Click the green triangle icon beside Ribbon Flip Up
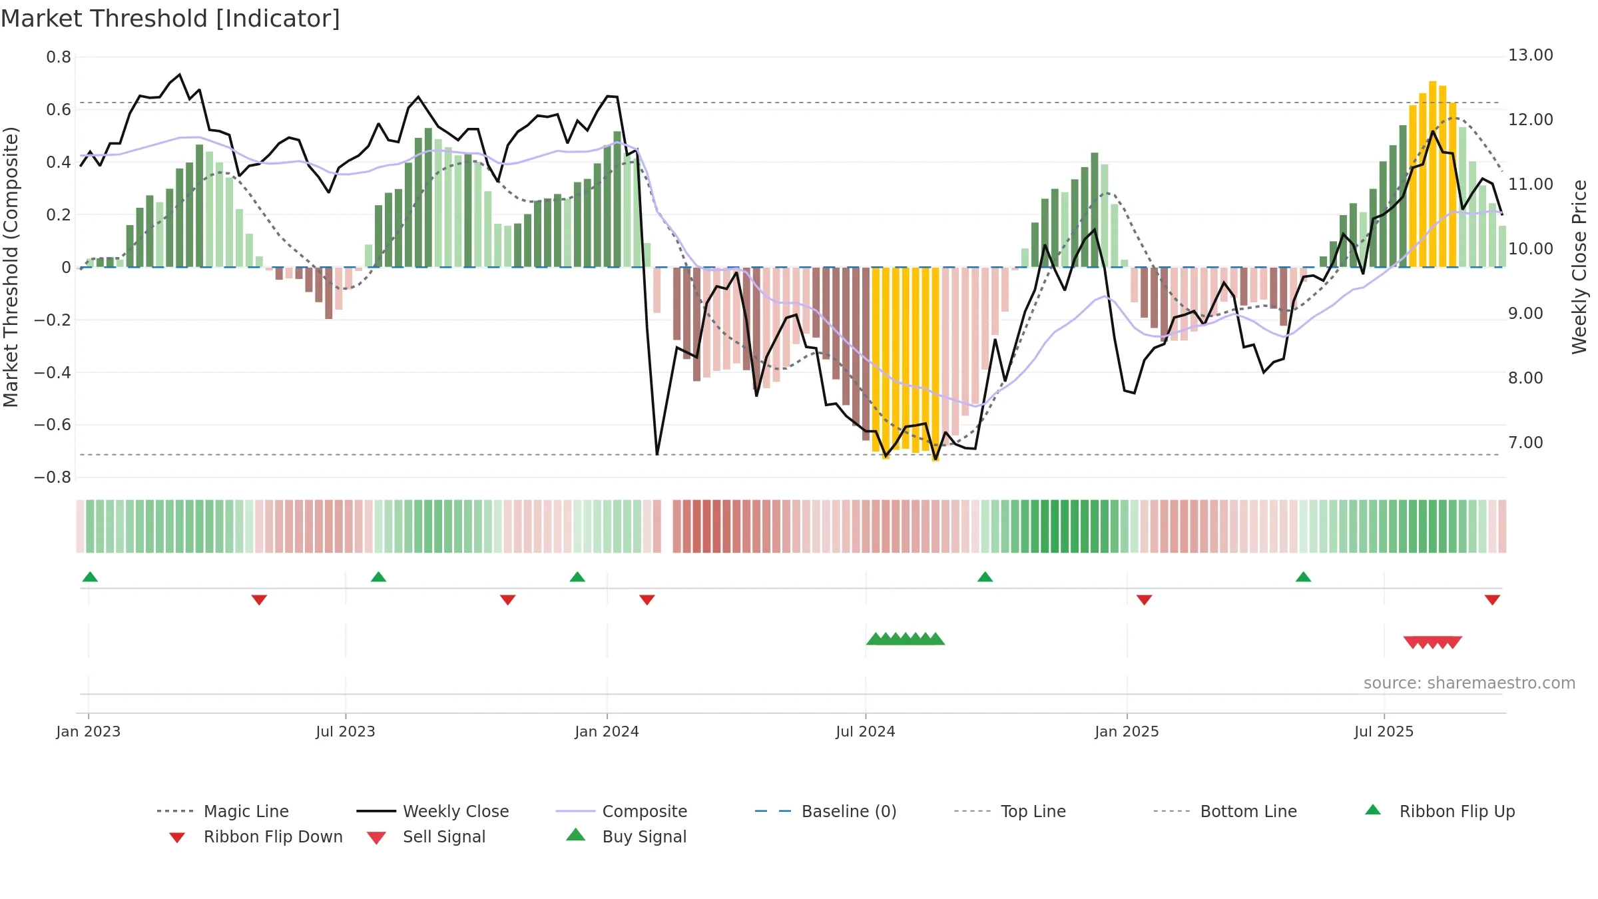The image size is (1598, 899). [x=1373, y=810]
